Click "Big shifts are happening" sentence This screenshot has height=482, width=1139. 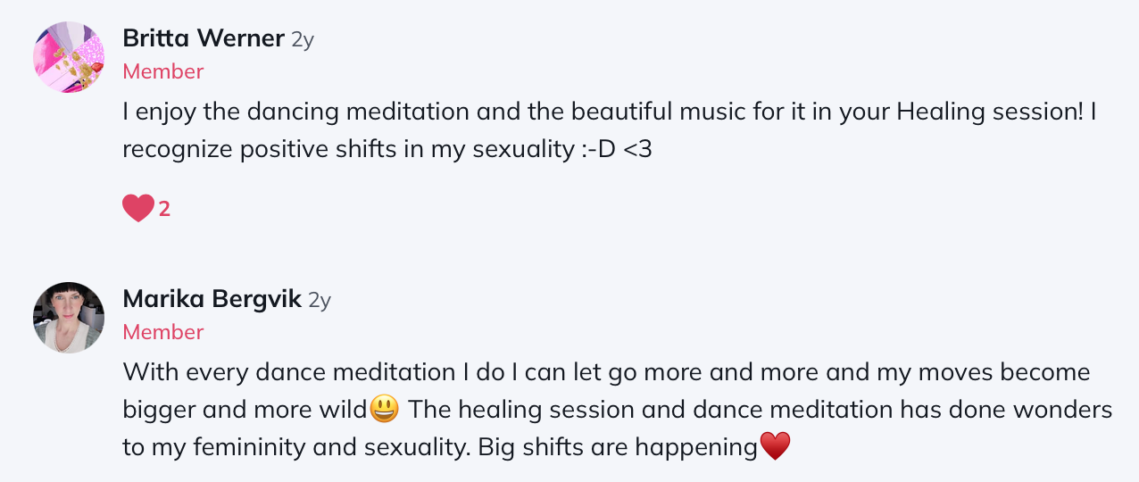[618, 446]
